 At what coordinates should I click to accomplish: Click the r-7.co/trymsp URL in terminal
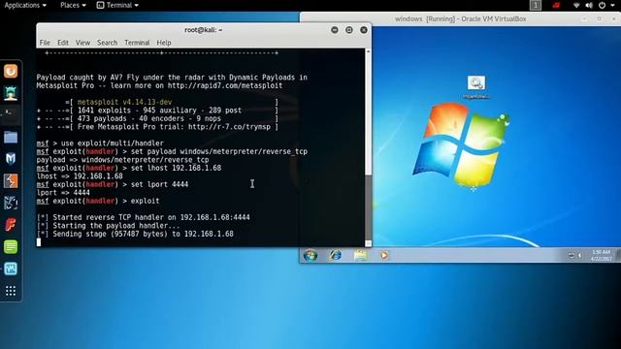(x=229, y=127)
